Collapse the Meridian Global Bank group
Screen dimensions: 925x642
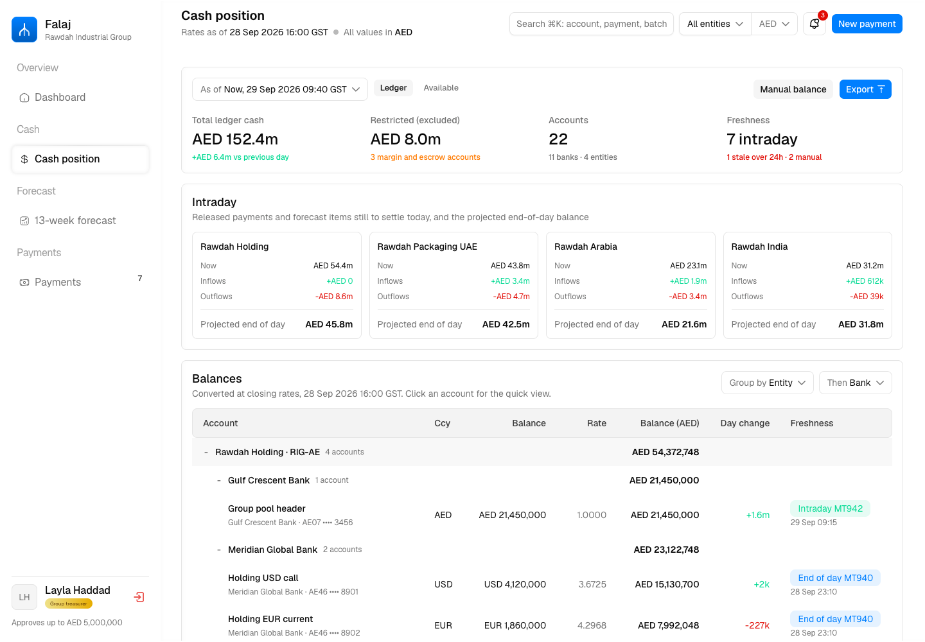point(219,550)
